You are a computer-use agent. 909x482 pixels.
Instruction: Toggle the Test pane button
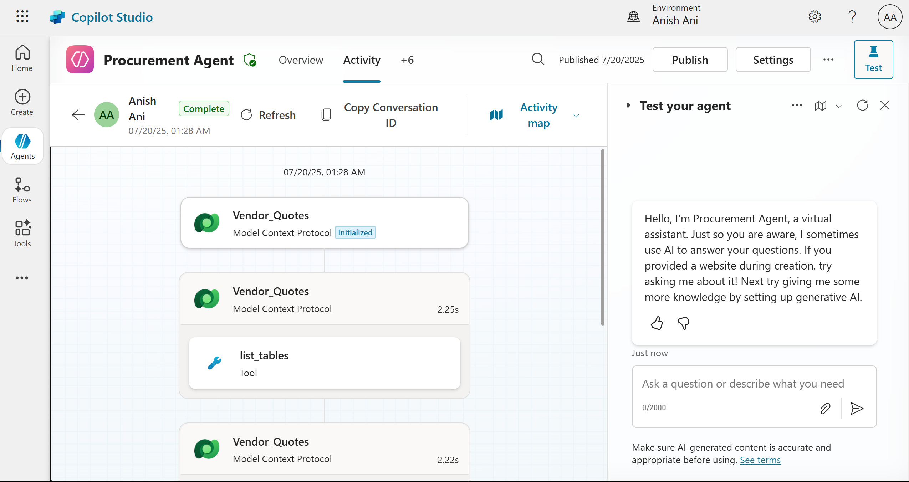point(873,60)
